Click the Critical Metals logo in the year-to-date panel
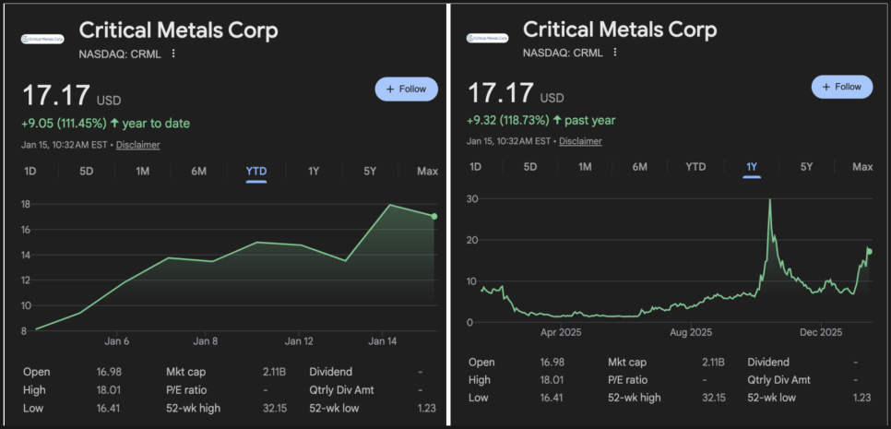 click(42, 39)
